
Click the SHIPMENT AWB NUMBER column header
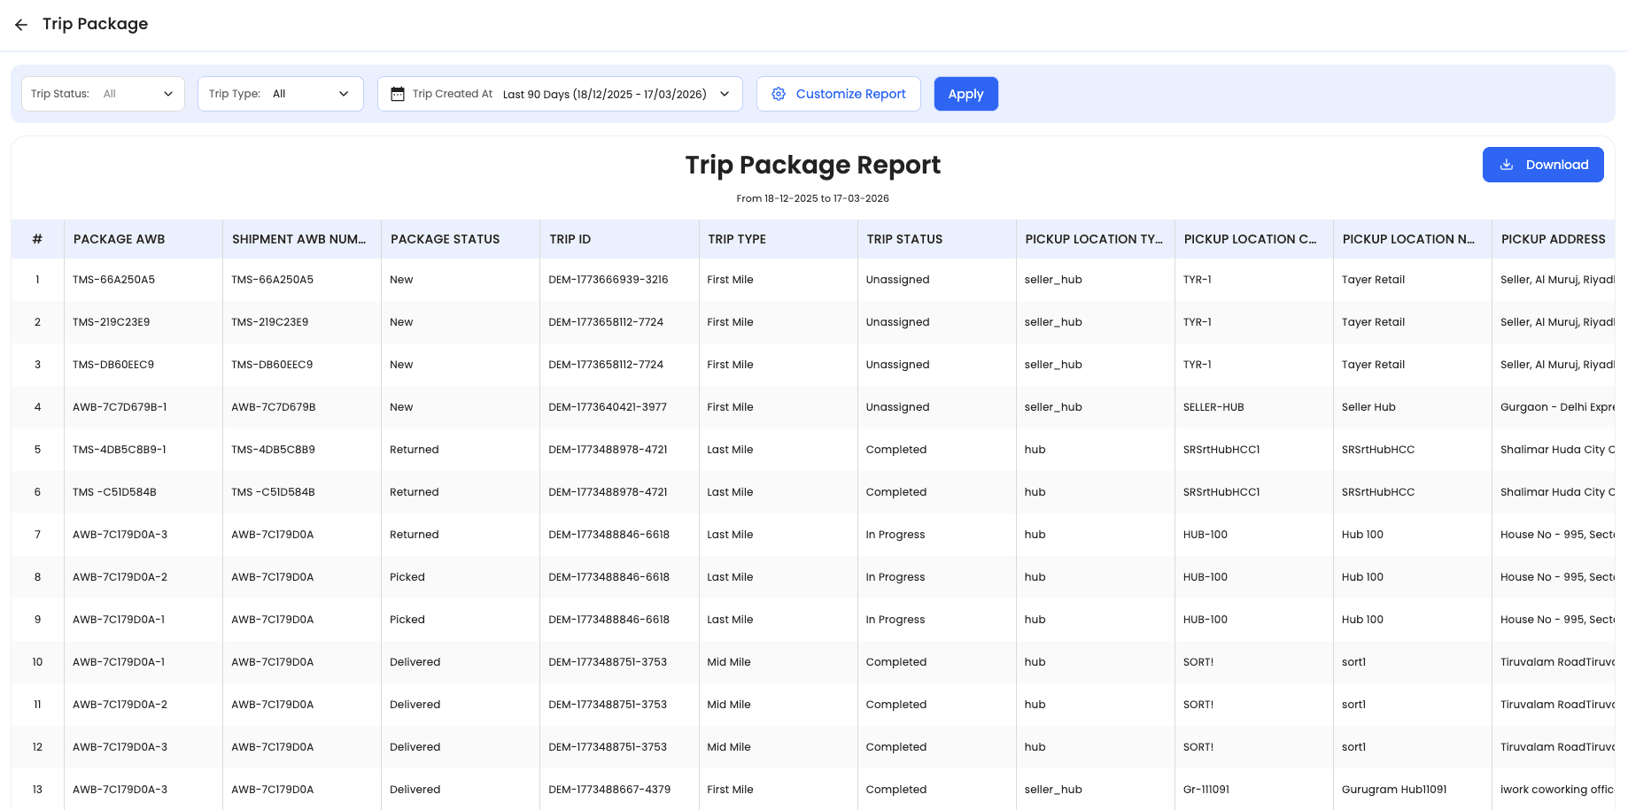pos(298,239)
